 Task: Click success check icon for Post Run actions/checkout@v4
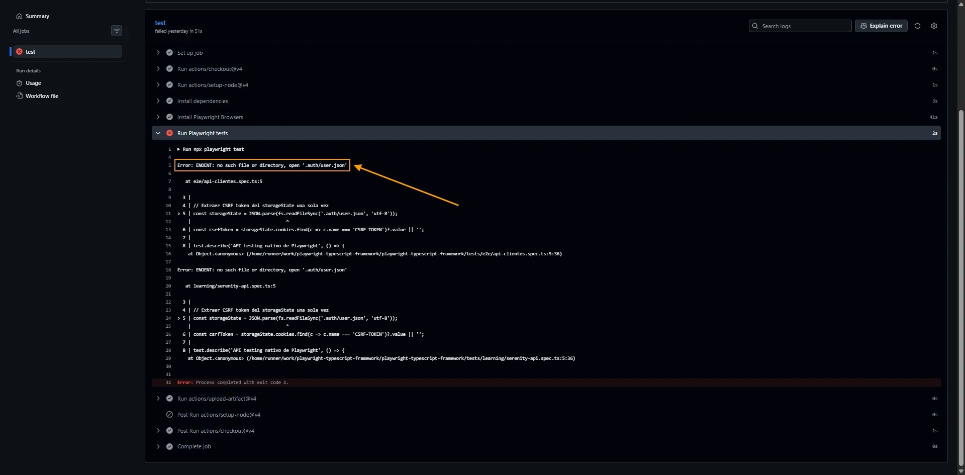click(x=169, y=431)
